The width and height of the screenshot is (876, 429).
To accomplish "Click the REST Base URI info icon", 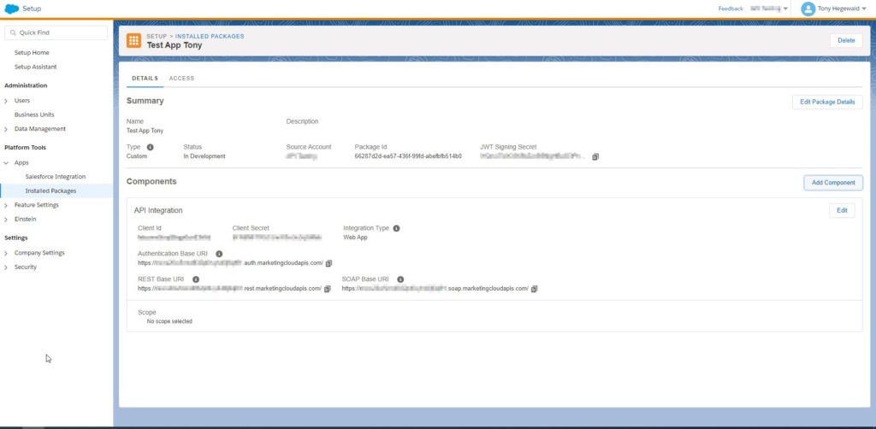I will pyautogui.click(x=196, y=279).
